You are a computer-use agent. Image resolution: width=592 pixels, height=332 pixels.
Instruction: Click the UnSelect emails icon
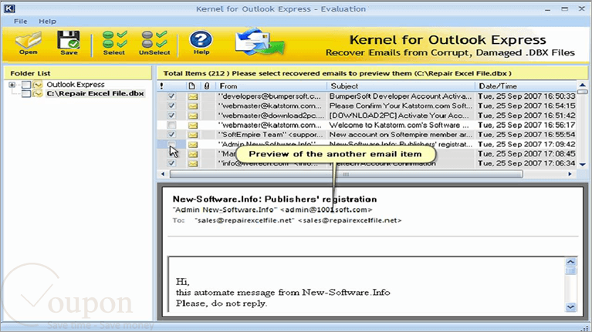click(x=154, y=43)
